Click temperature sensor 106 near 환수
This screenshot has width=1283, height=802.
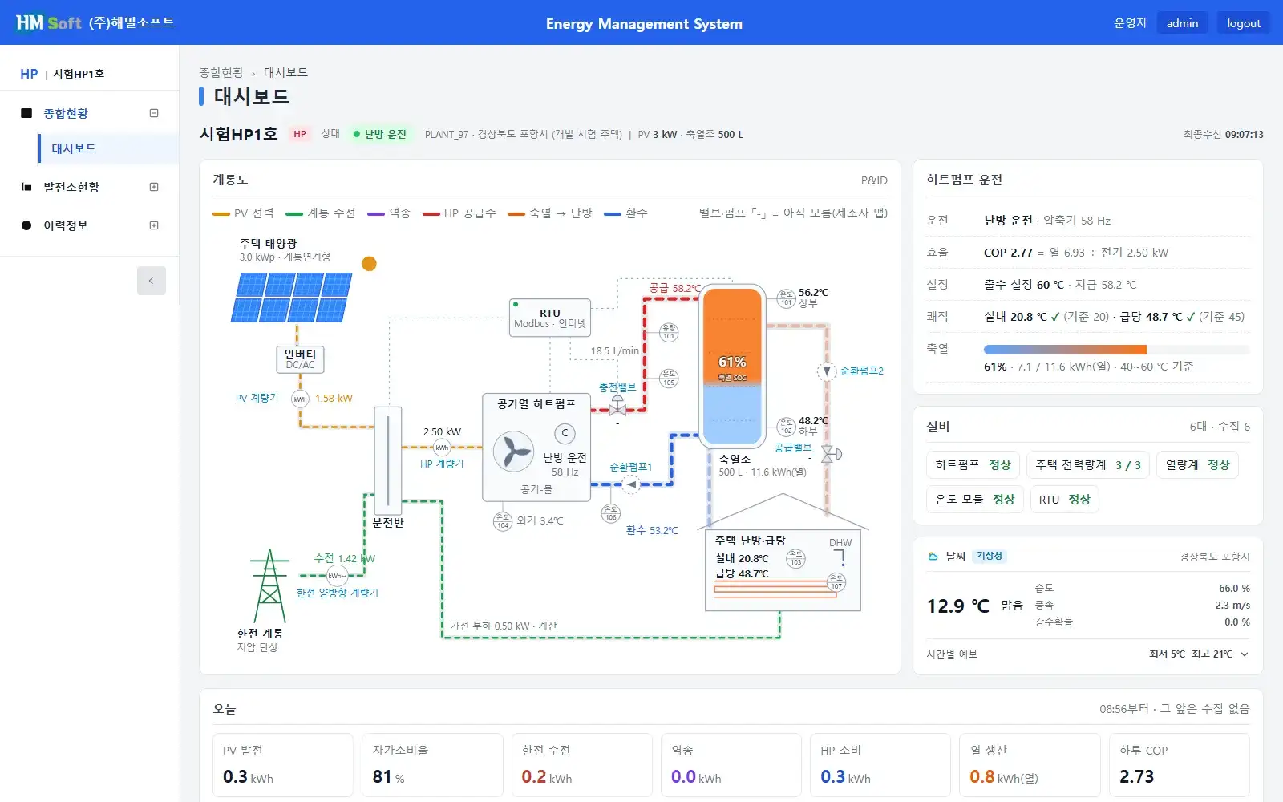611,513
